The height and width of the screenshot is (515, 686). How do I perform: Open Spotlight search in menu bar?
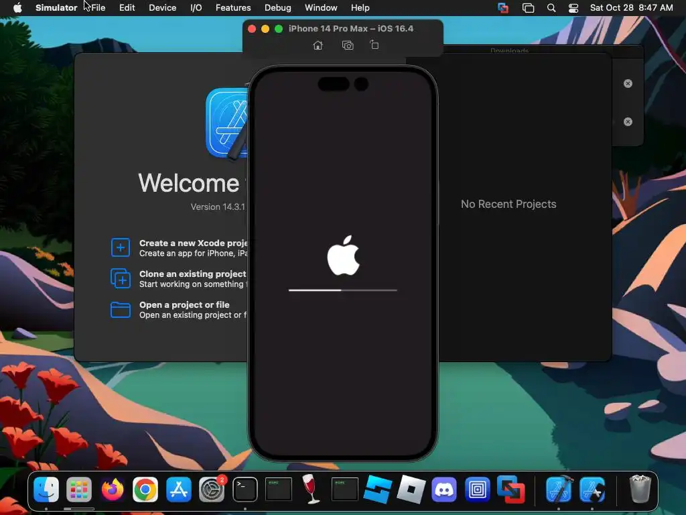click(551, 8)
